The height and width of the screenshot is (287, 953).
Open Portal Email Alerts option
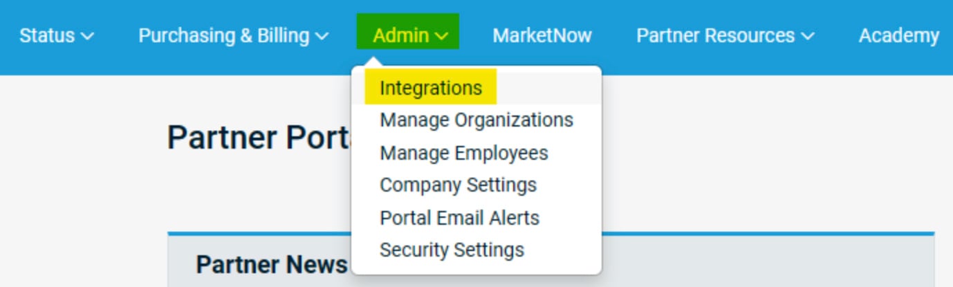pyautogui.click(x=459, y=218)
